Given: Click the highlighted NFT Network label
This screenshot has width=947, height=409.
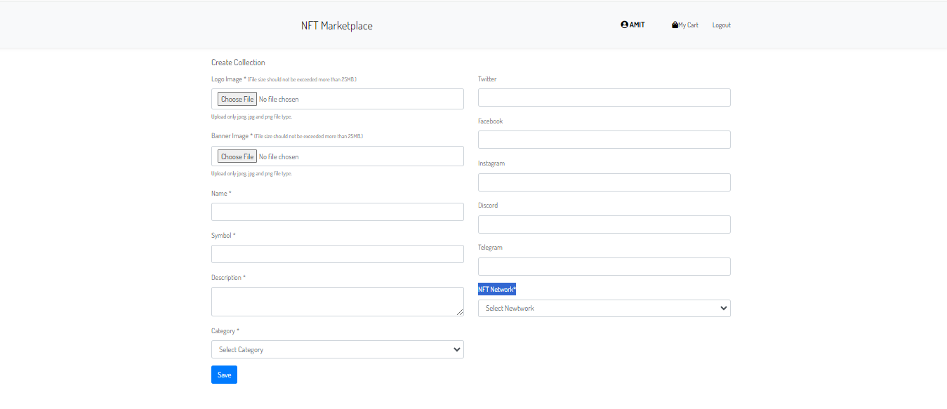Looking at the screenshot, I should (x=496, y=288).
